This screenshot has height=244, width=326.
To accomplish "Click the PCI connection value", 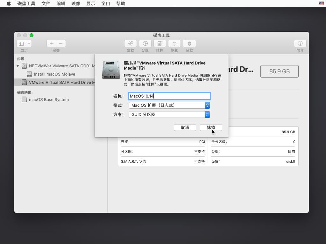I will 202,142.
